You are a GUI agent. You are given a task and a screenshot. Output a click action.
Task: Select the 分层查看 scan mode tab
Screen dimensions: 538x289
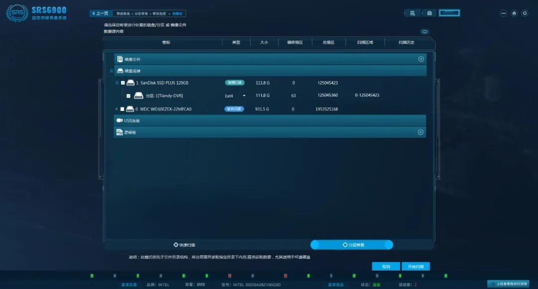(353, 245)
